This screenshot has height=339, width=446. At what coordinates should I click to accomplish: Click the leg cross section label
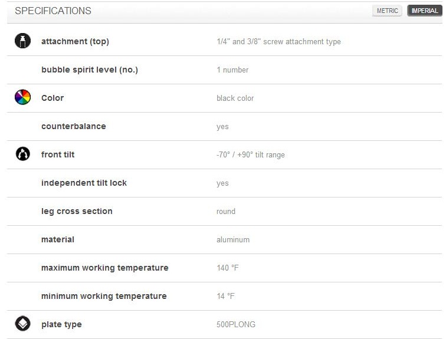tap(77, 211)
